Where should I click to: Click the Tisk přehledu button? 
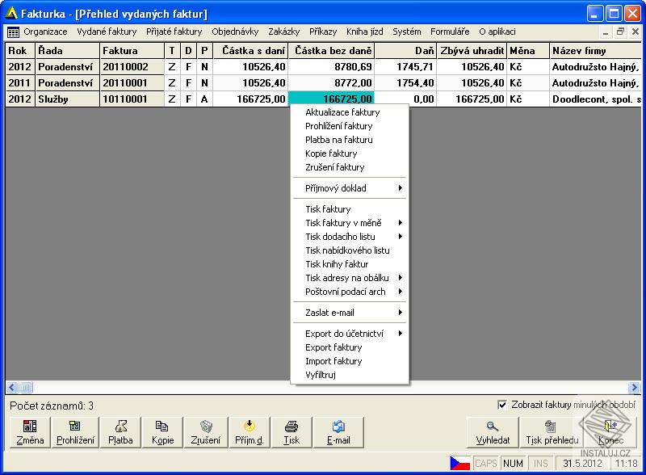(x=552, y=432)
